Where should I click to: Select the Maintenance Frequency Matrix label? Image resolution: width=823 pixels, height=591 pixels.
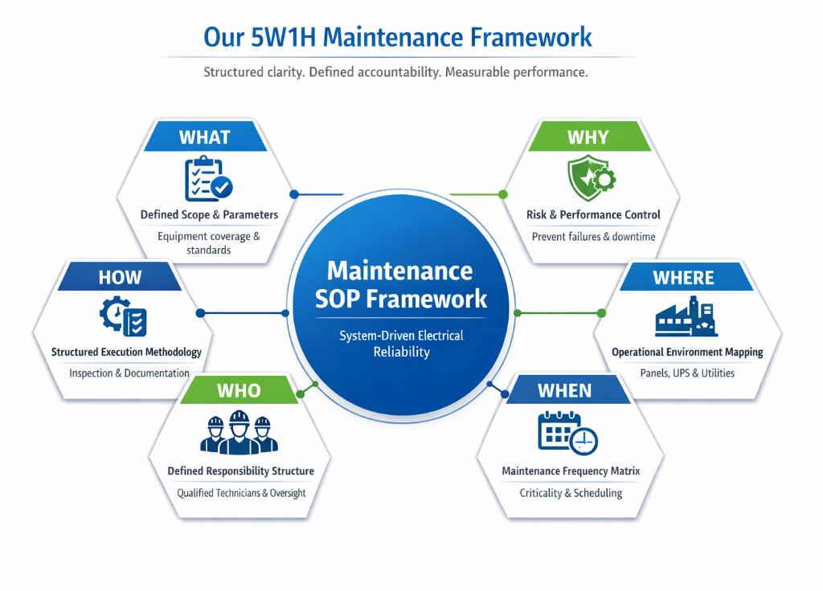click(x=571, y=471)
